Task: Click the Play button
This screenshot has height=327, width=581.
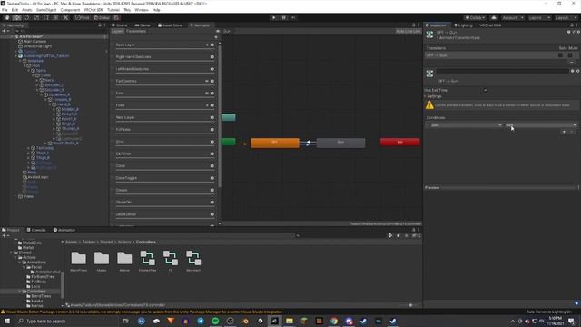Action: tap(274, 18)
